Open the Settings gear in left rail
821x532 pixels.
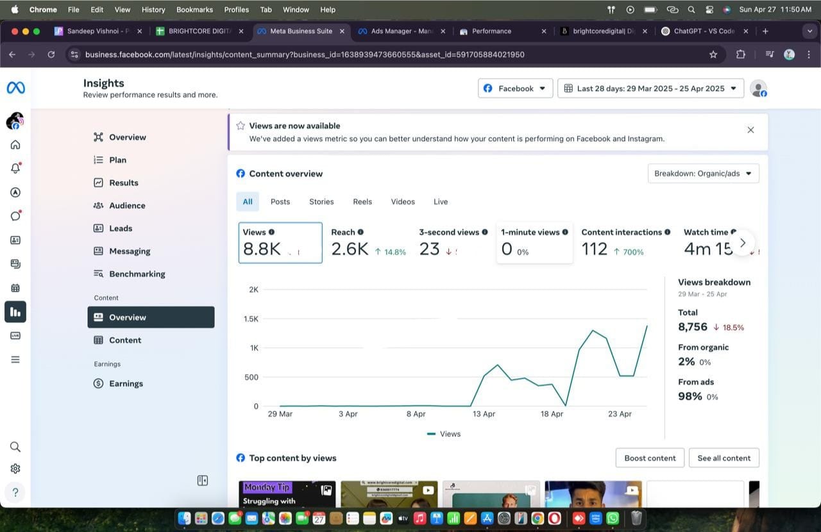(x=15, y=469)
